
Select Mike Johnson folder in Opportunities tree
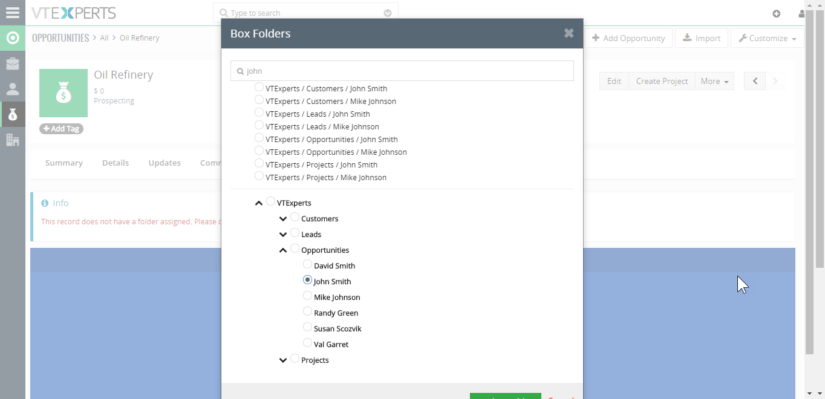(307, 296)
